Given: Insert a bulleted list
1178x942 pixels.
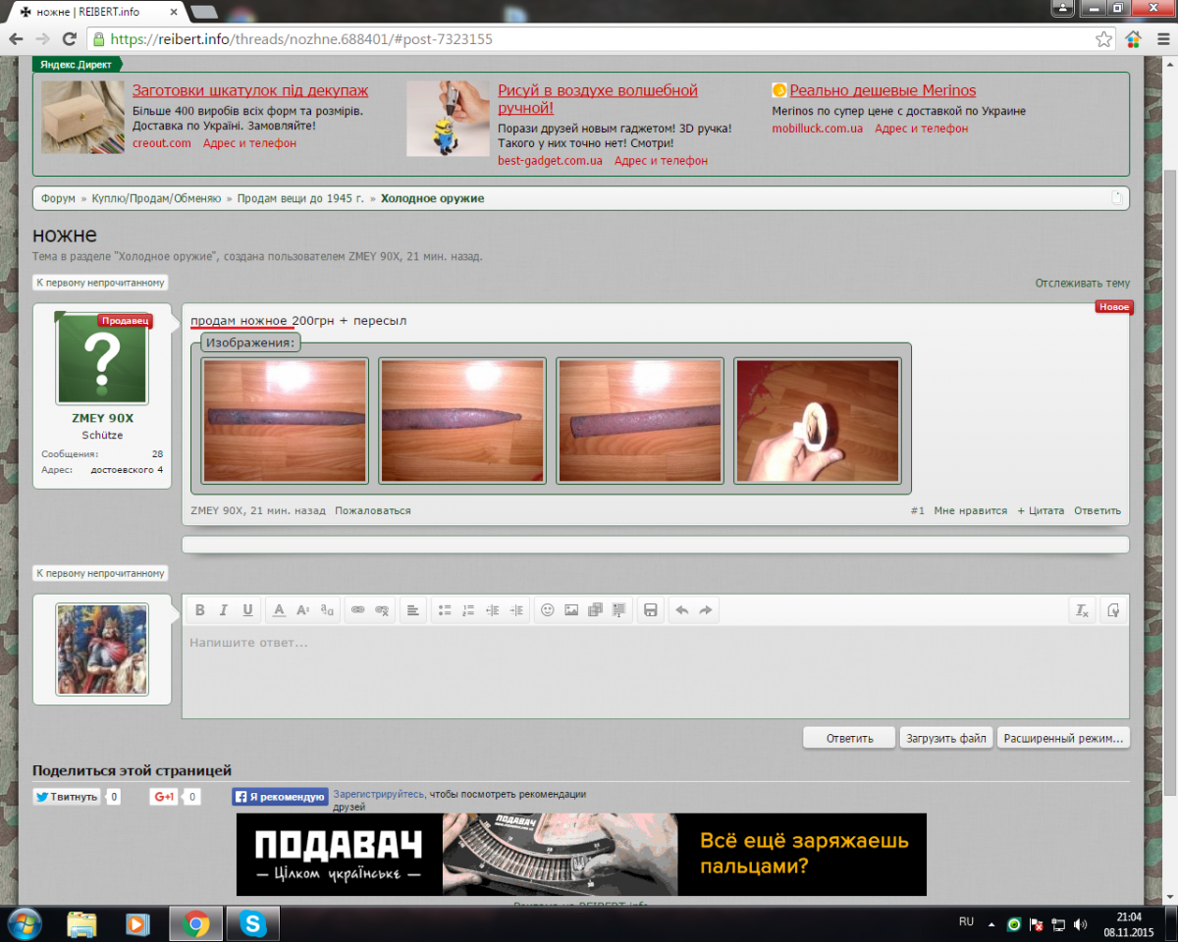Looking at the screenshot, I should coord(445,610).
